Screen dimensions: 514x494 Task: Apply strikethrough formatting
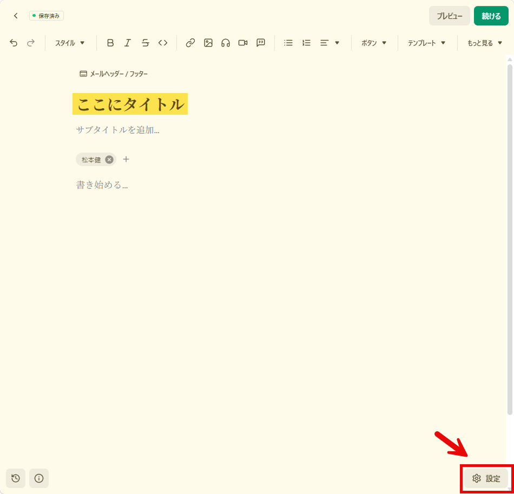[145, 43]
